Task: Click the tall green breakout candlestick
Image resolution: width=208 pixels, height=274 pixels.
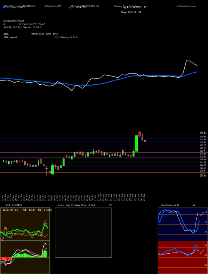Action: (x=136, y=143)
